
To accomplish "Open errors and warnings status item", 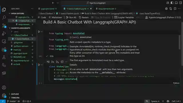I will click(x=27, y=101).
